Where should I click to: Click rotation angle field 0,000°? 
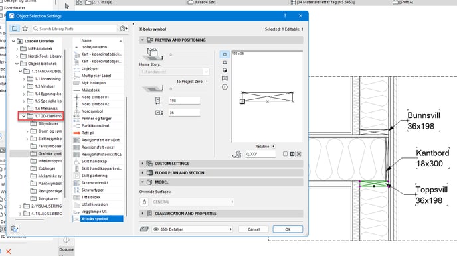coord(260,154)
